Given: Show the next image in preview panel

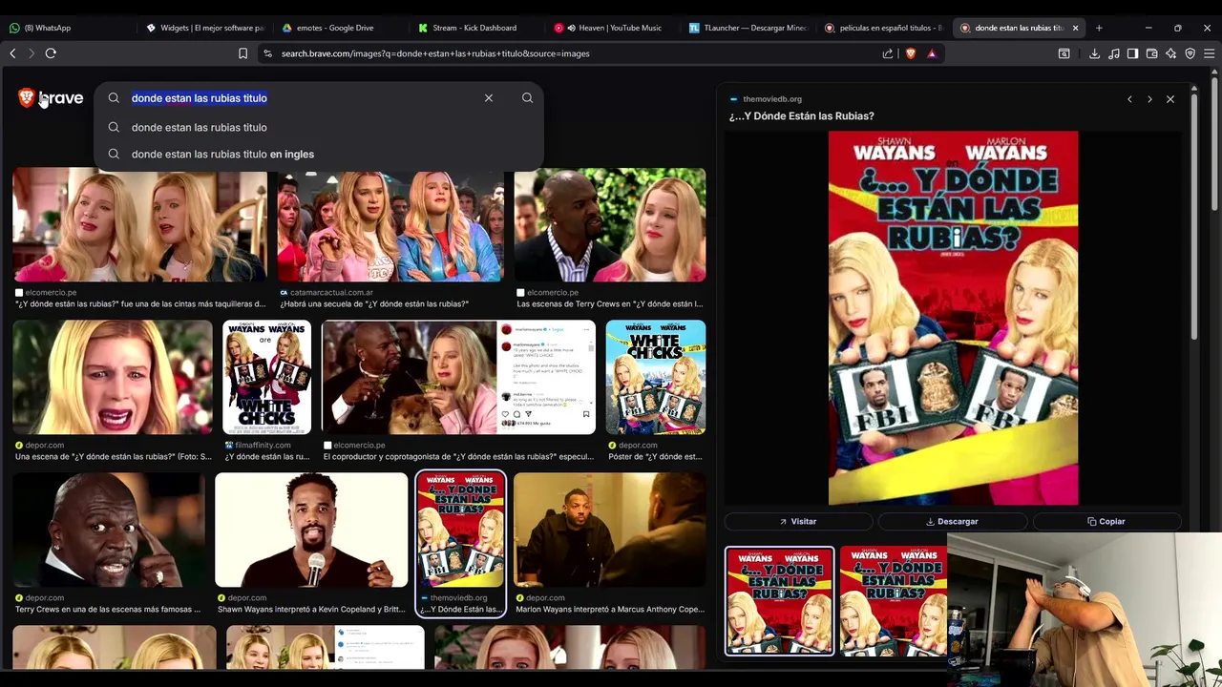Looking at the screenshot, I should tap(1149, 99).
